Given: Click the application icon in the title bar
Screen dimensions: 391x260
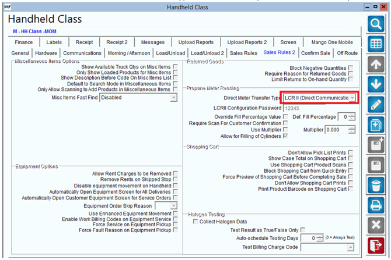Looking at the screenshot, I should click(x=8, y=7).
